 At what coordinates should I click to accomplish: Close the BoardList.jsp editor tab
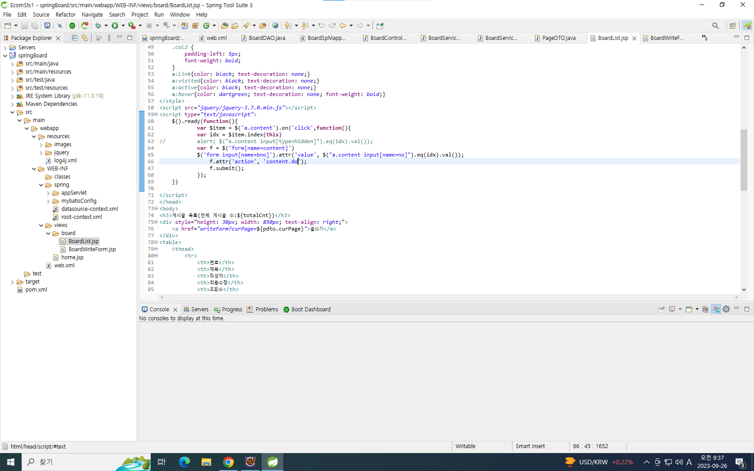(634, 38)
